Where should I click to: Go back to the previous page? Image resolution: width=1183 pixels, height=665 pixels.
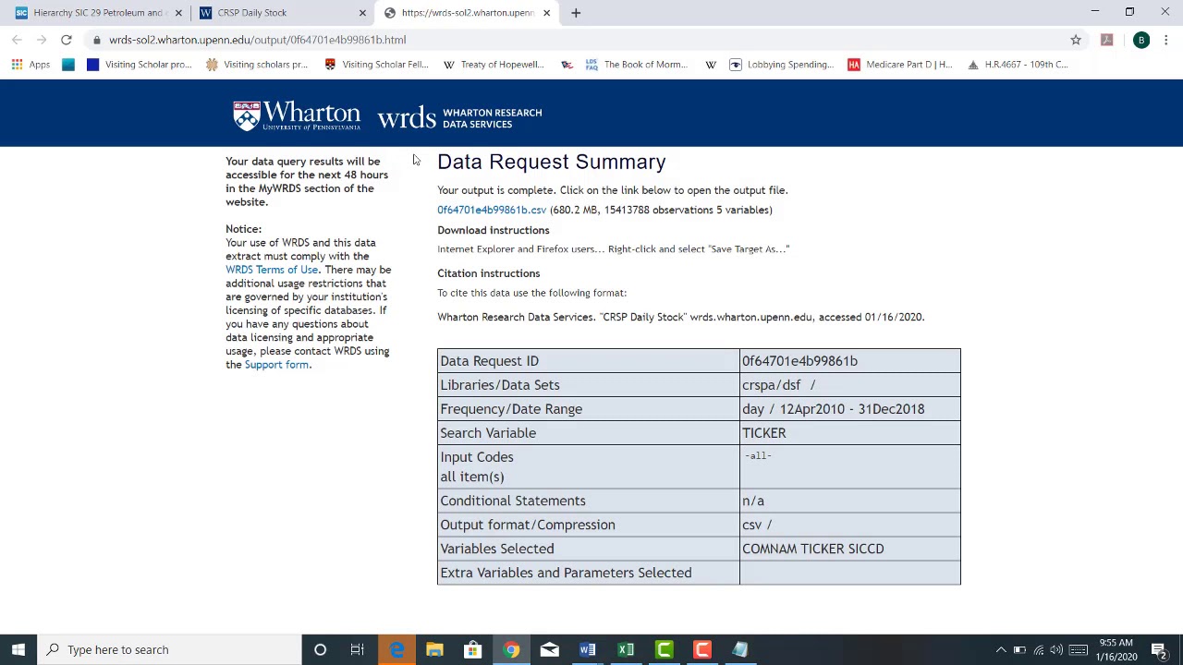coord(17,40)
